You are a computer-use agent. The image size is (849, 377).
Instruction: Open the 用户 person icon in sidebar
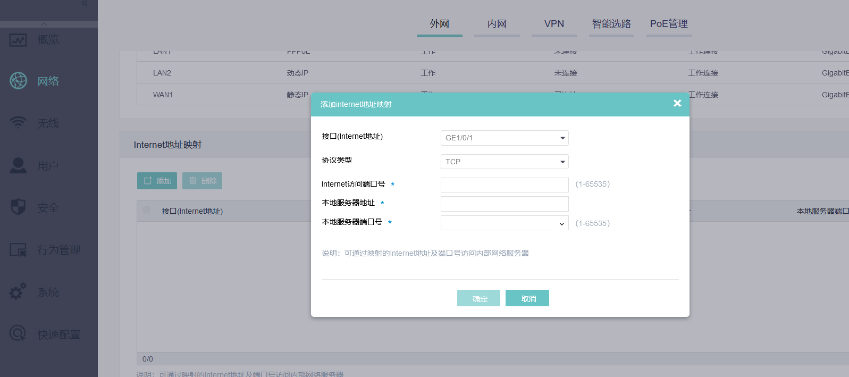(18, 165)
